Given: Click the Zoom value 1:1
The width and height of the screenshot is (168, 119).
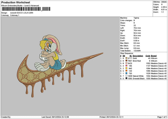Looking at the screenshot, I should 162,12.
